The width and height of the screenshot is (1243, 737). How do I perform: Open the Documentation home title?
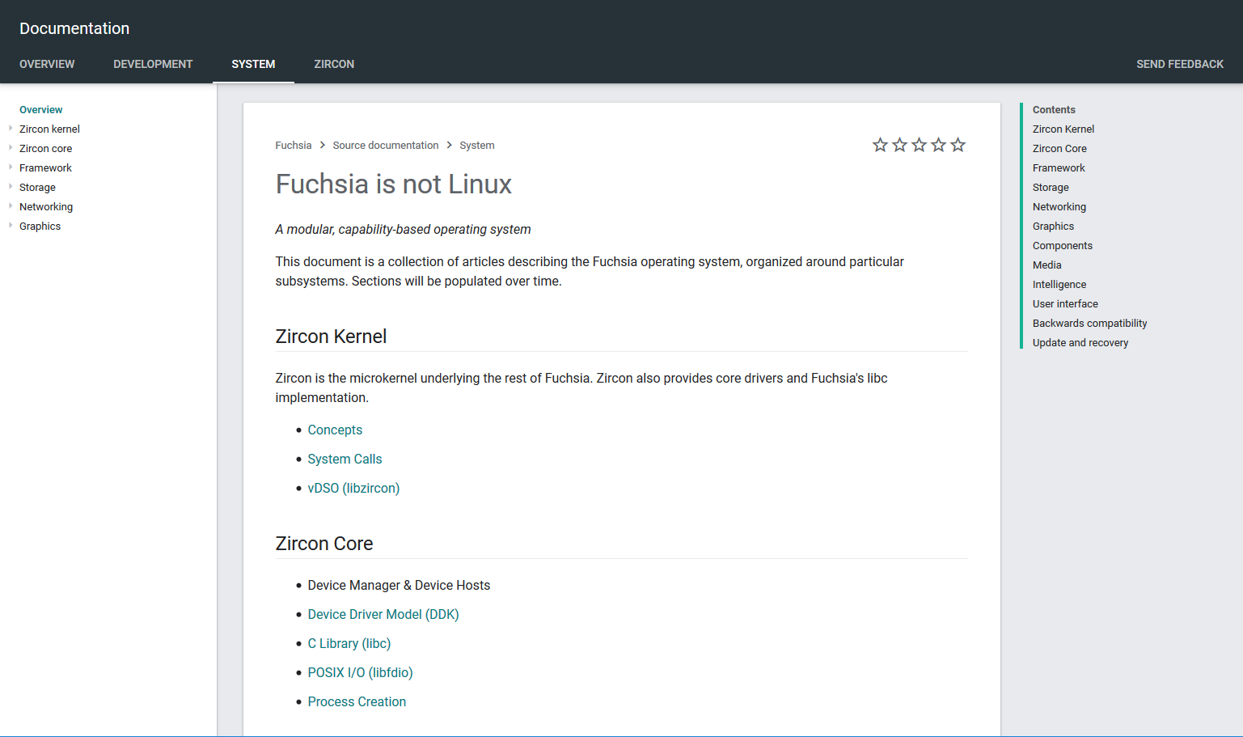(74, 28)
